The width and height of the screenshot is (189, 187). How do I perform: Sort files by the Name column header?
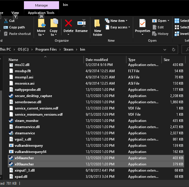(x=45, y=60)
